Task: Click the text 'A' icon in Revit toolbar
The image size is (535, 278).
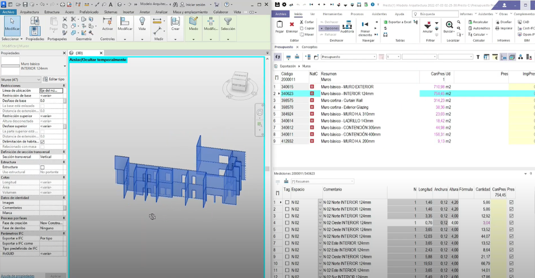Action: (111, 4)
